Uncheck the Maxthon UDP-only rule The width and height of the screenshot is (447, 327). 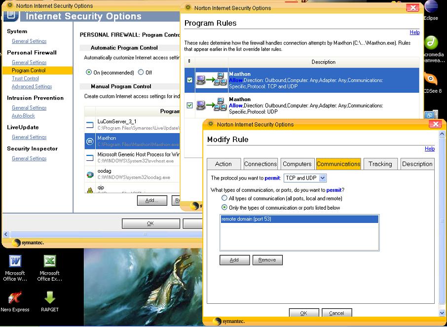click(x=189, y=106)
